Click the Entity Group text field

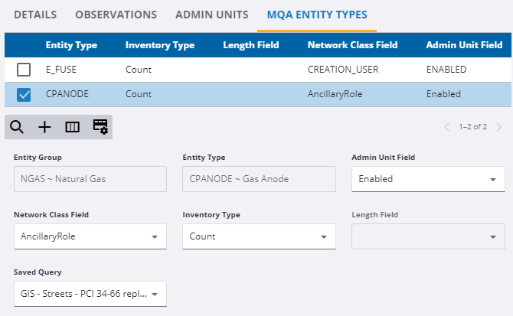tap(90, 179)
